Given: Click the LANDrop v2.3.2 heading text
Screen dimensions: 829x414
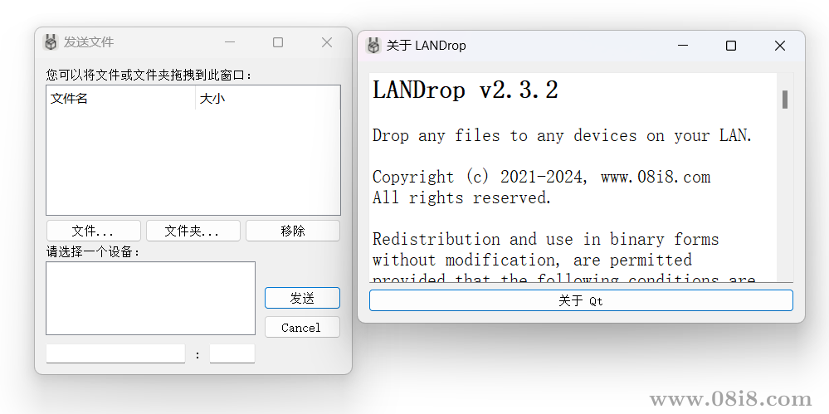Looking at the screenshot, I should (x=466, y=90).
